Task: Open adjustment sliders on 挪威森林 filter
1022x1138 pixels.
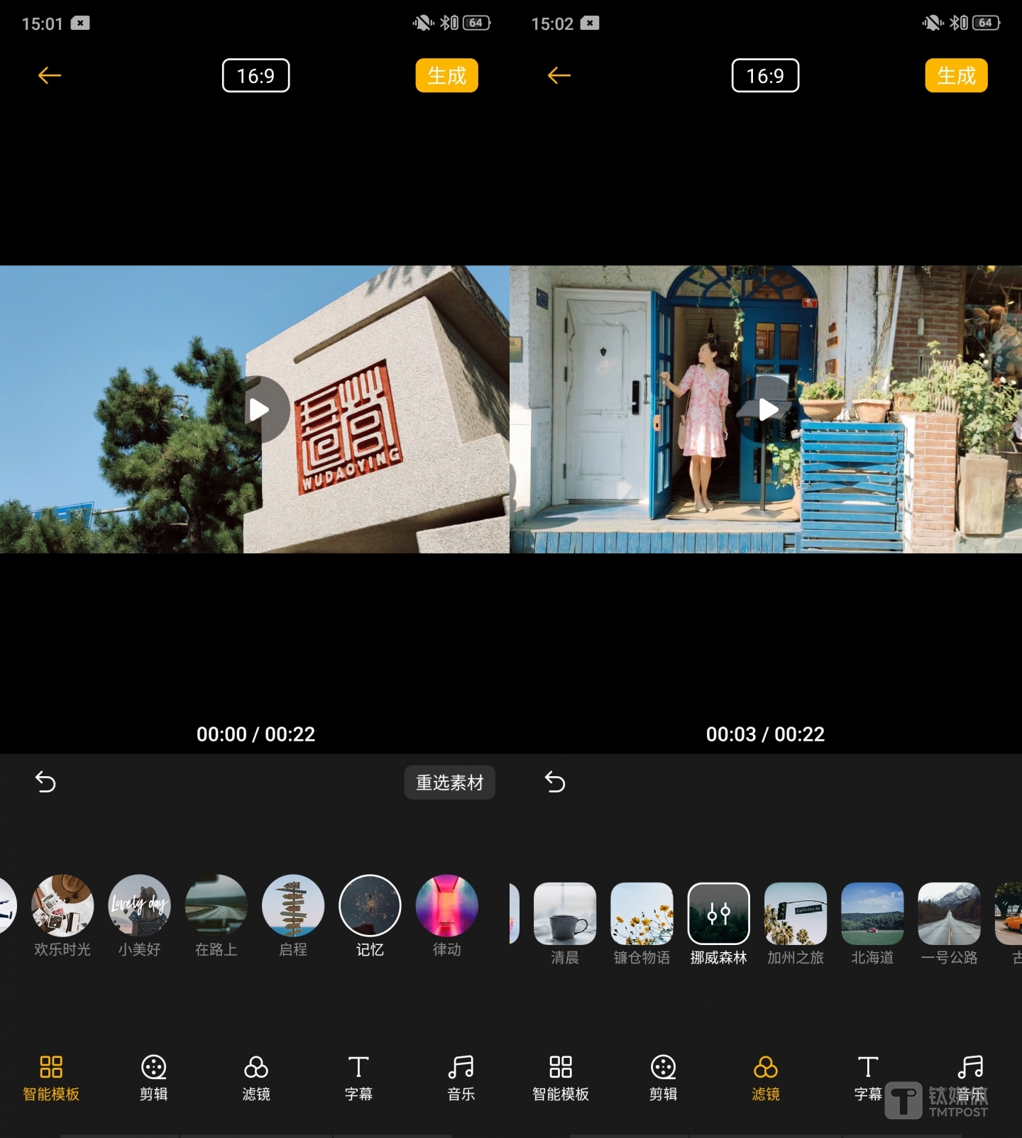Action: click(718, 914)
